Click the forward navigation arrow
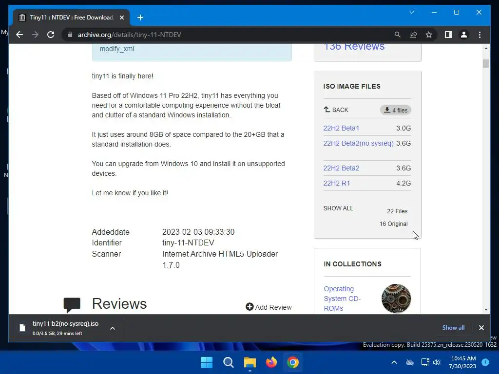The width and height of the screenshot is (499, 374). 35,35
